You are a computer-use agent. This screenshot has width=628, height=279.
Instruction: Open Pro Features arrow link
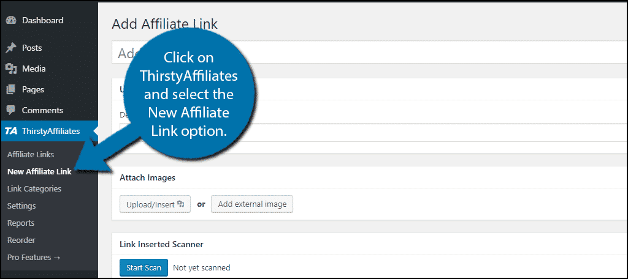point(34,258)
